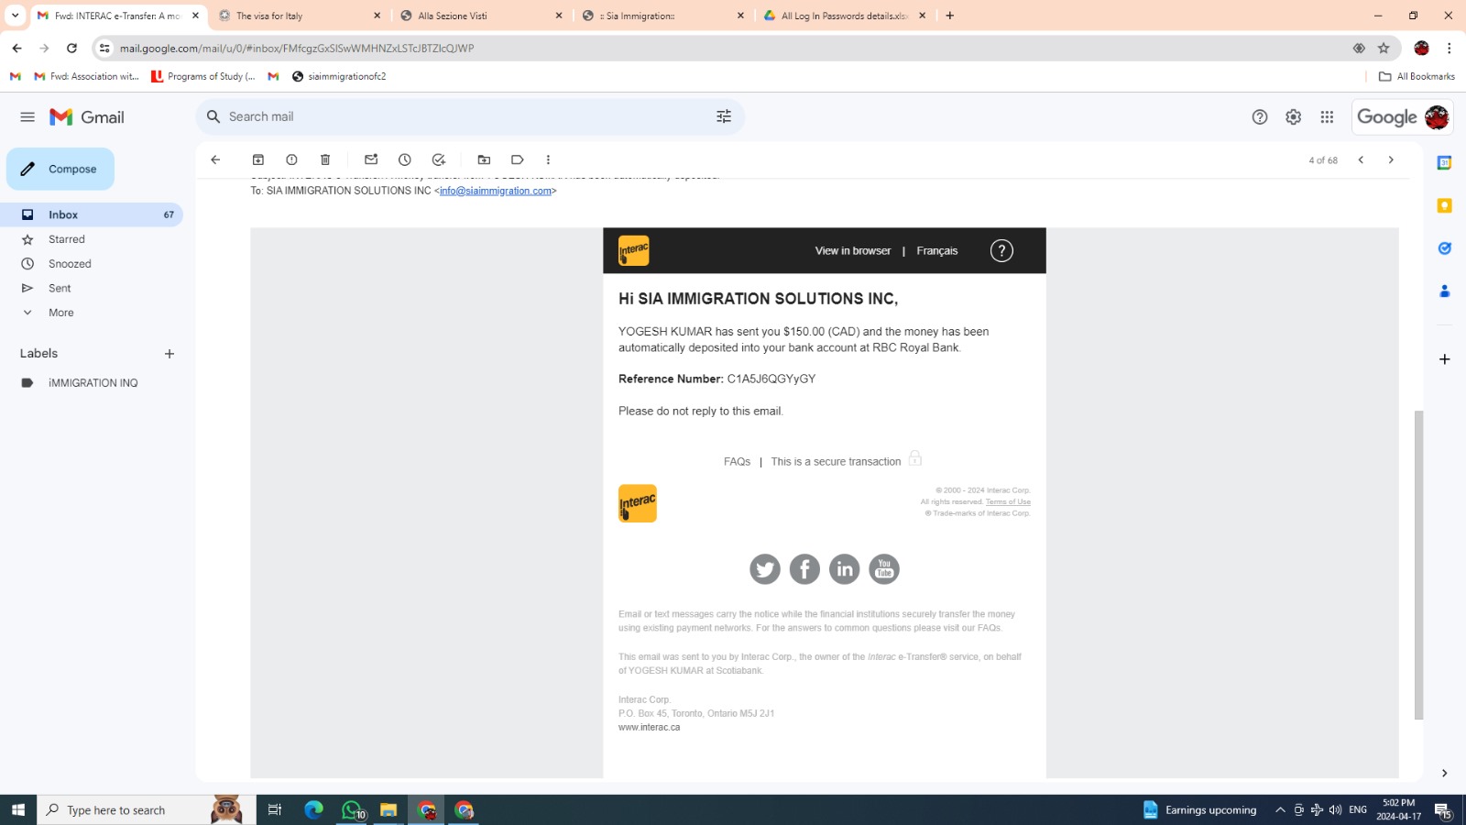The width and height of the screenshot is (1466, 825).
Task: Mark email as unread
Action: [x=371, y=159]
